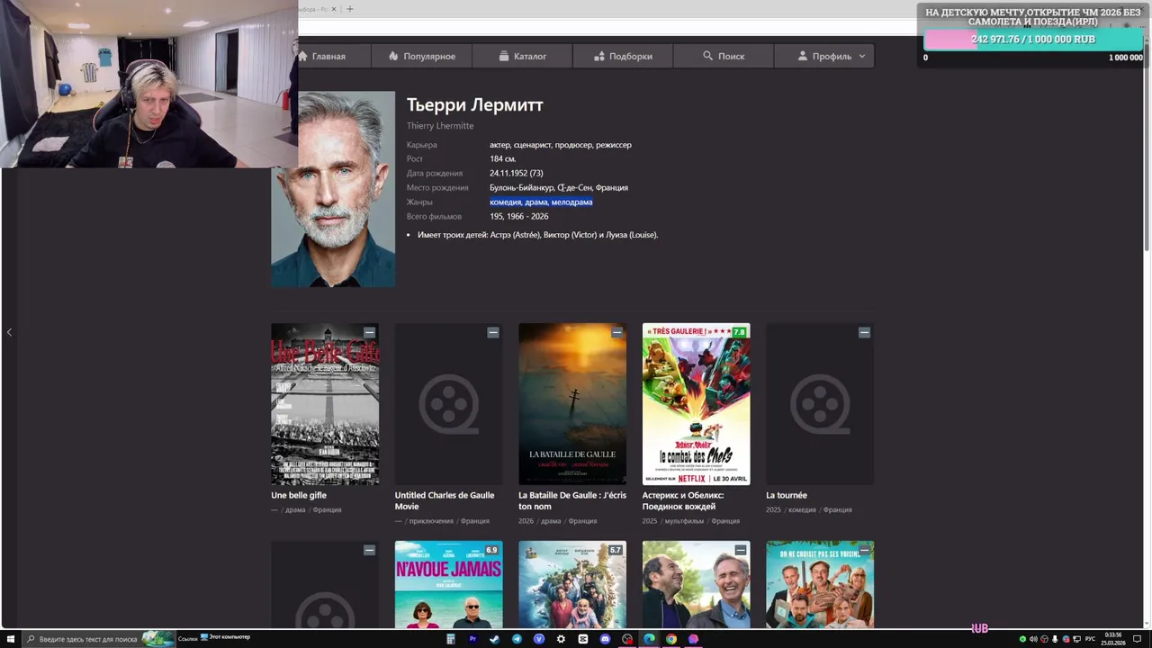The image size is (1152, 648).
Task: Open Discord from the taskbar
Action: (x=605, y=639)
